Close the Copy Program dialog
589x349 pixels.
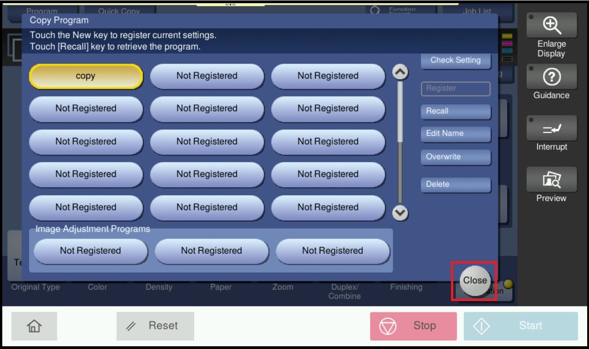(x=475, y=280)
